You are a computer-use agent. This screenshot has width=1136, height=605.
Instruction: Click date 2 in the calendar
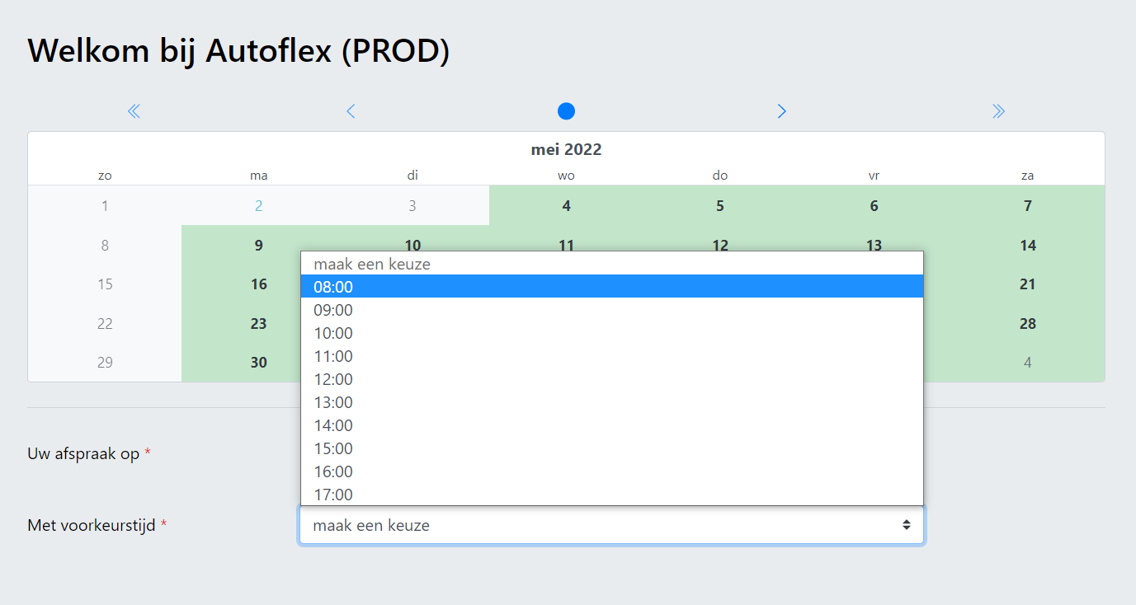(259, 206)
